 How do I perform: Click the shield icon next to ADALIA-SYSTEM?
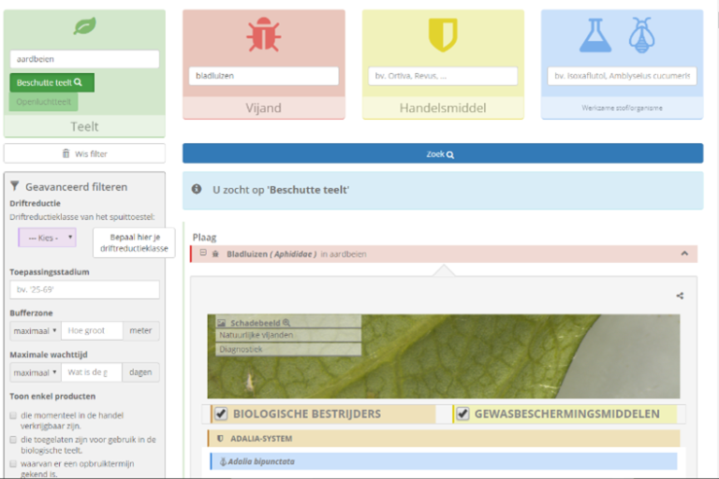pos(220,439)
